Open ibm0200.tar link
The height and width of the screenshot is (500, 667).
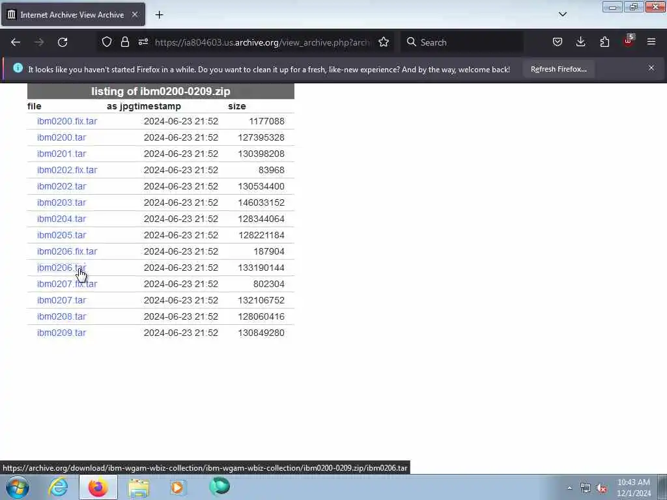pyautogui.click(x=62, y=137)
